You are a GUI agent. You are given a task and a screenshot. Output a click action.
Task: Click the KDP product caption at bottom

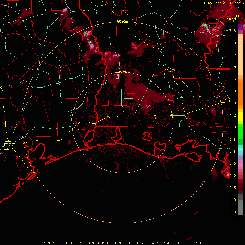tap(122, 243)
